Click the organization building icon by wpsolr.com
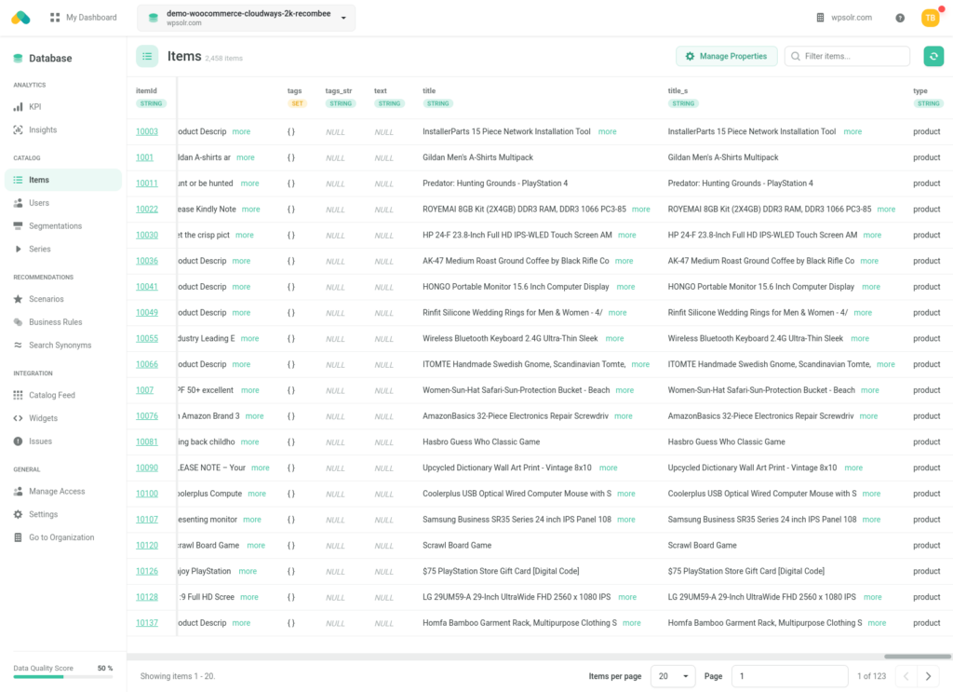 point(821,18)
